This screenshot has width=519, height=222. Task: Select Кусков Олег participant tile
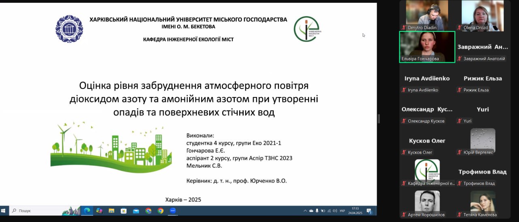427,140
